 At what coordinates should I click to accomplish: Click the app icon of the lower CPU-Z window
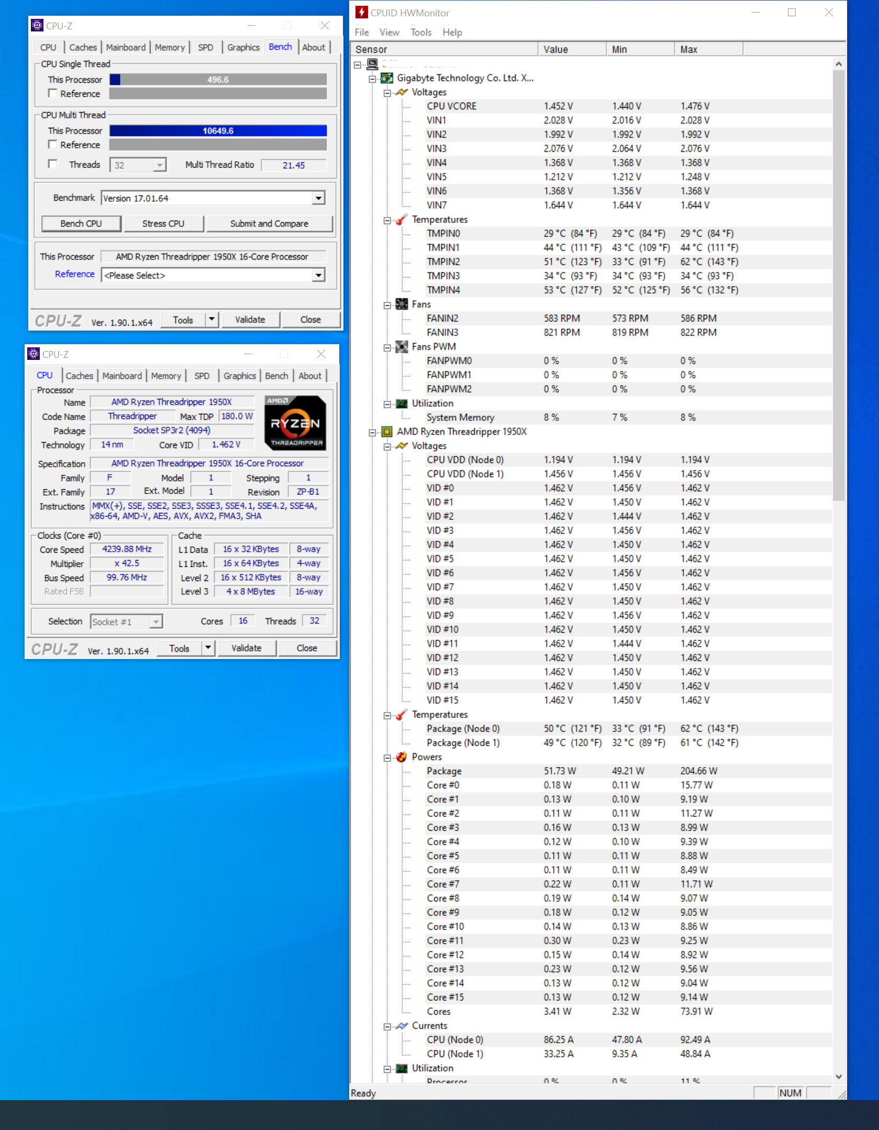pyautogui.click(x=34, y=354)
